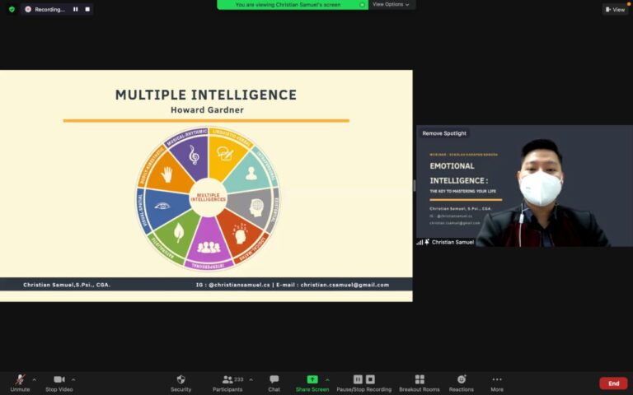The image size is (633, 395).
Task: Open Breakout Rooms
Action: pyautogui.click(x=420, y=381)
